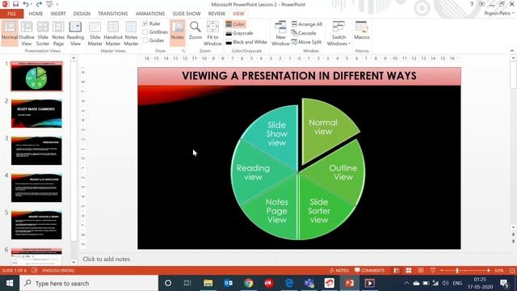Open Notes Master view
517x291 pixels.
[x=131, y=33]
